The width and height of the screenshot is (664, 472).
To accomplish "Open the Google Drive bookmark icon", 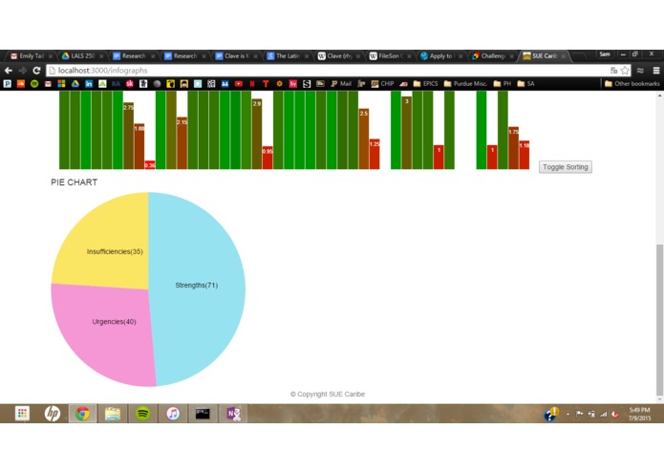I will 75,84.
